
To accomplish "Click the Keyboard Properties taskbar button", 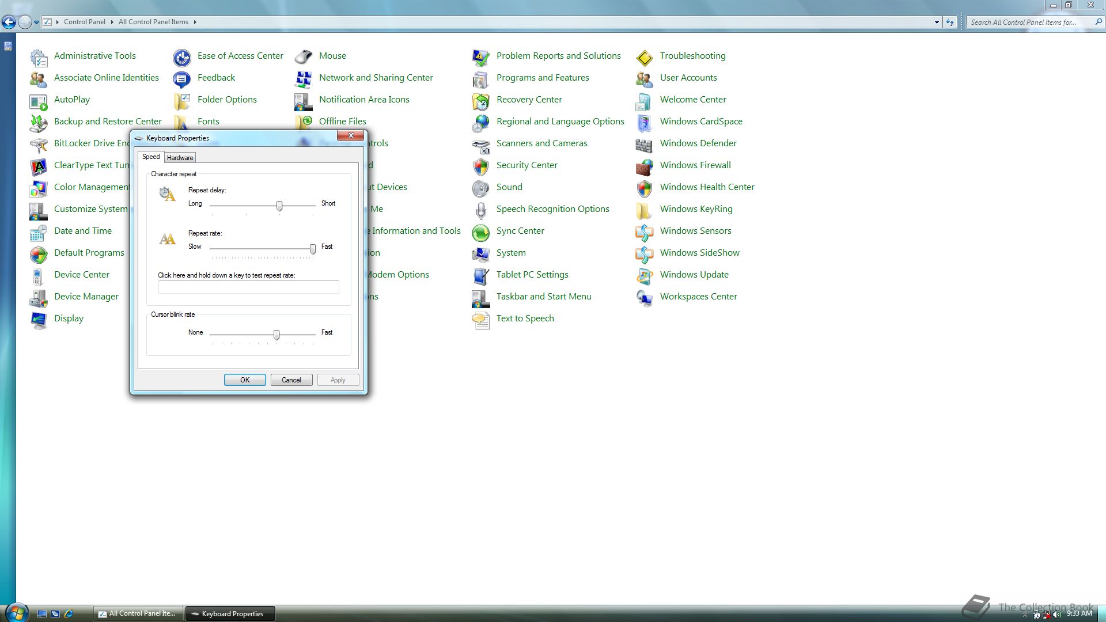I will point(230,613).
